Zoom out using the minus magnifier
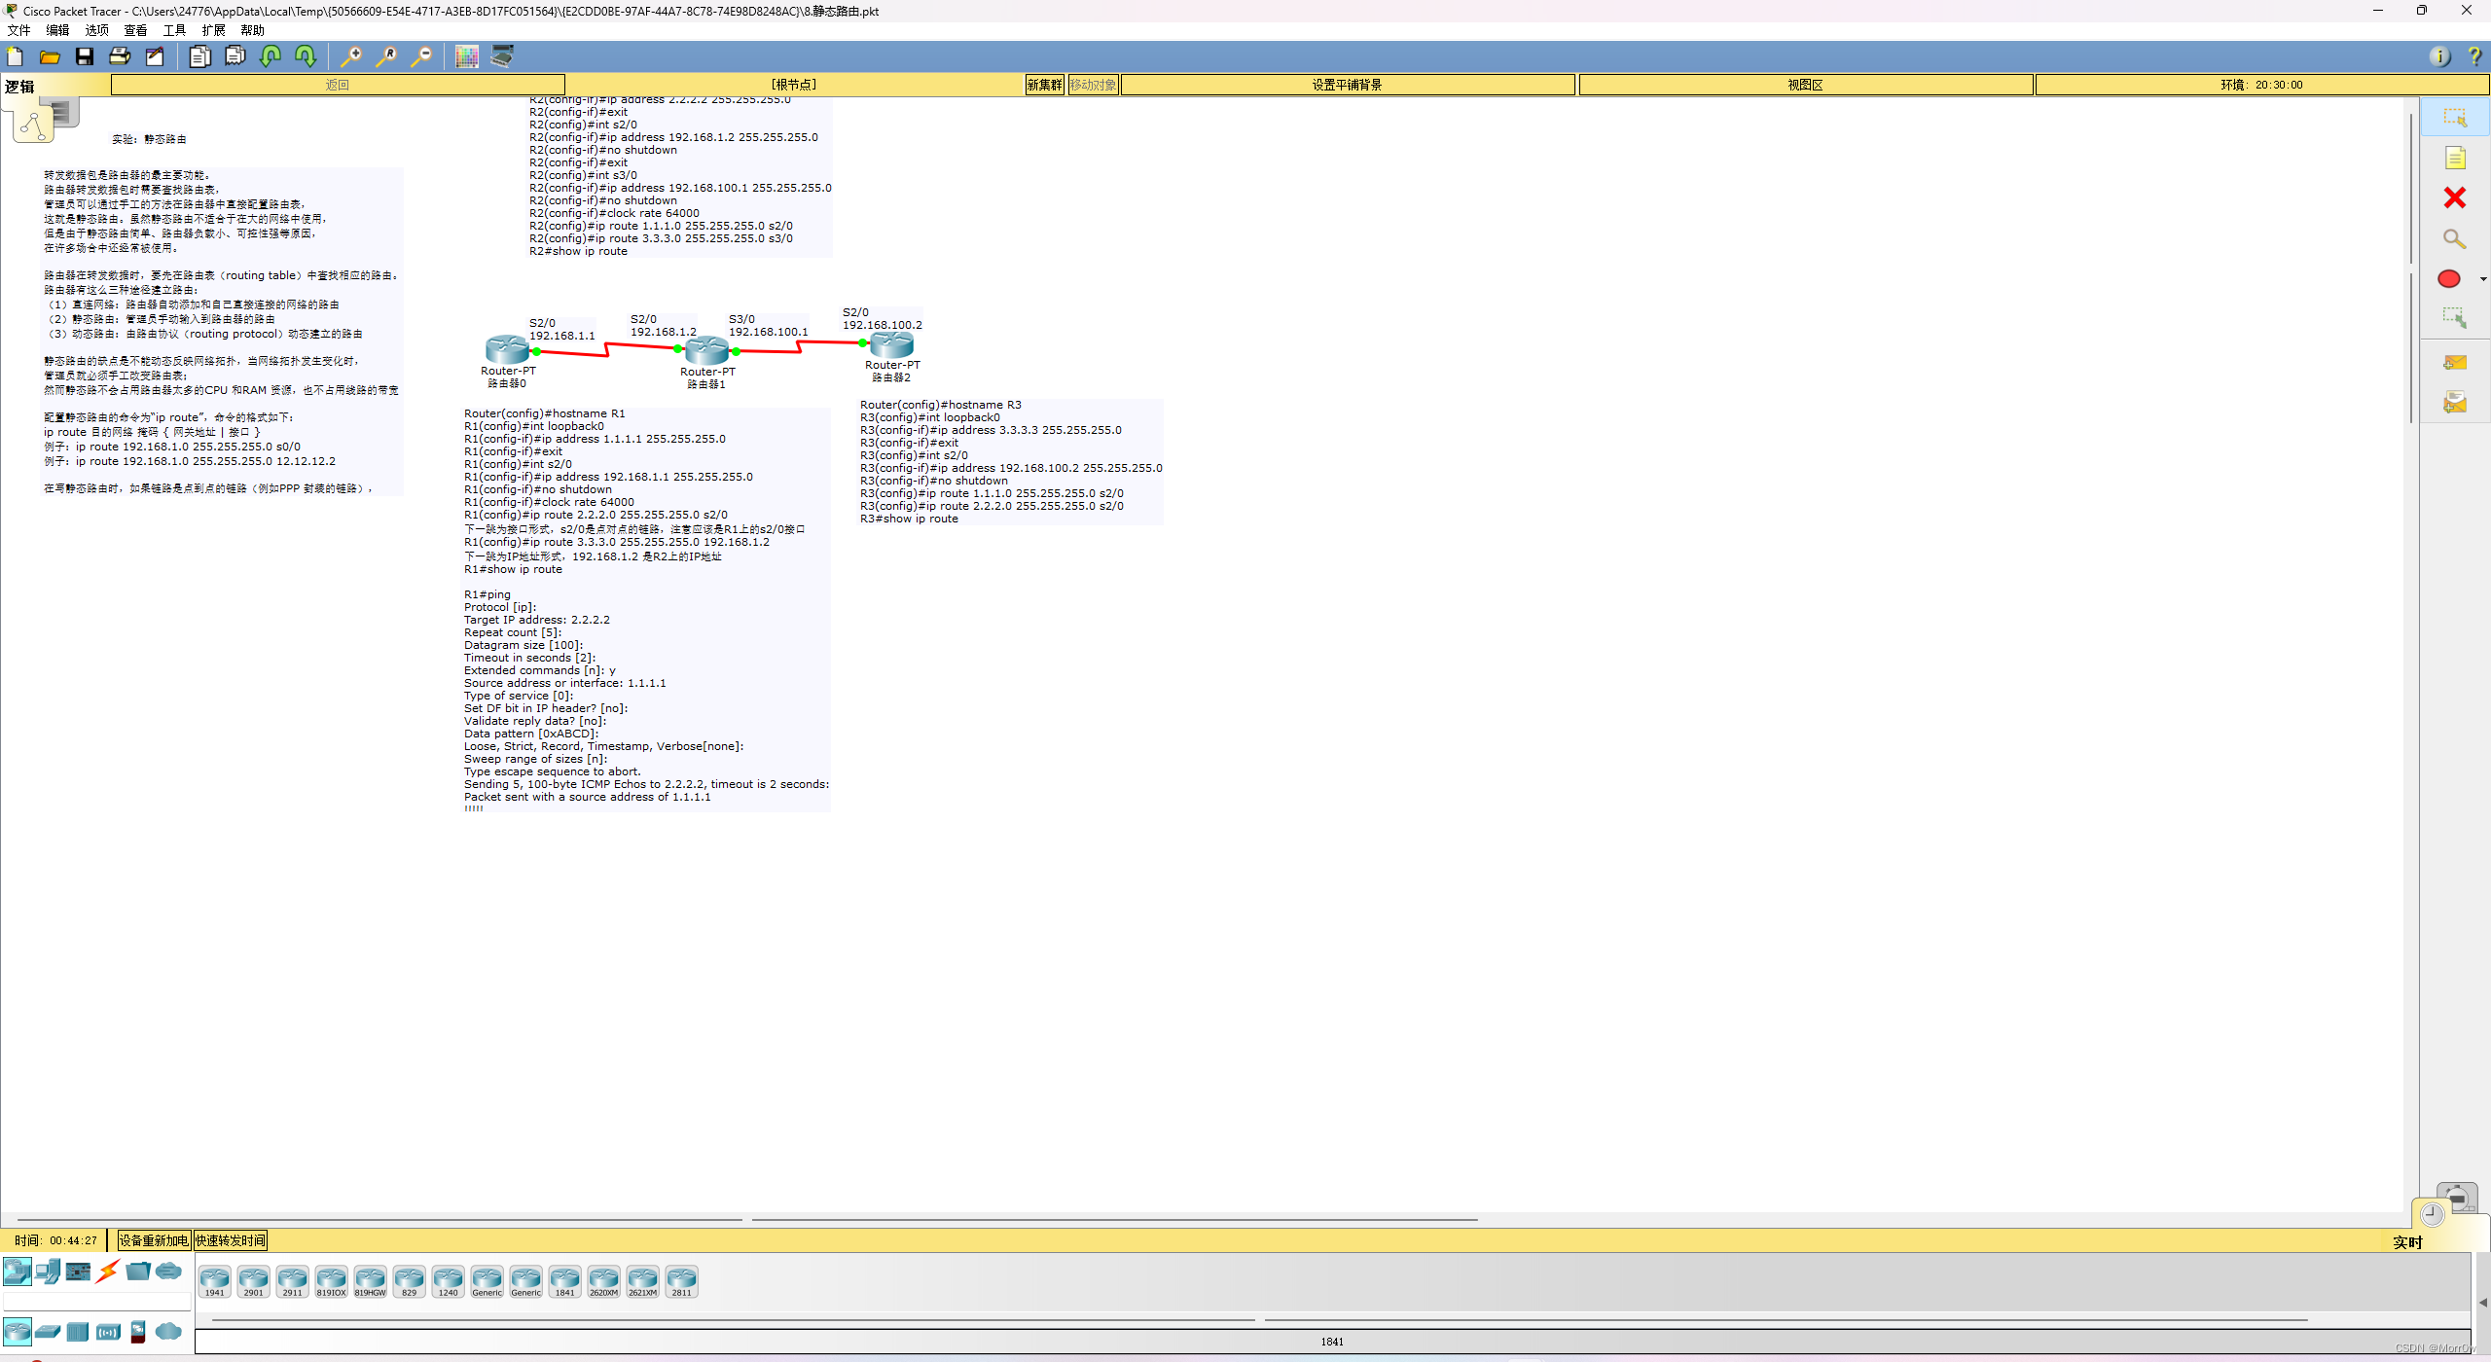The width and height of the screenshot is (2491, 1362). [x=421, y=56]
